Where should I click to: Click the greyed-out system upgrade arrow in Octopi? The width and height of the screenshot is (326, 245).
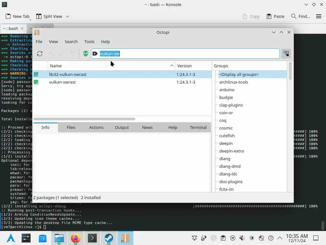(x=51, y=54)
